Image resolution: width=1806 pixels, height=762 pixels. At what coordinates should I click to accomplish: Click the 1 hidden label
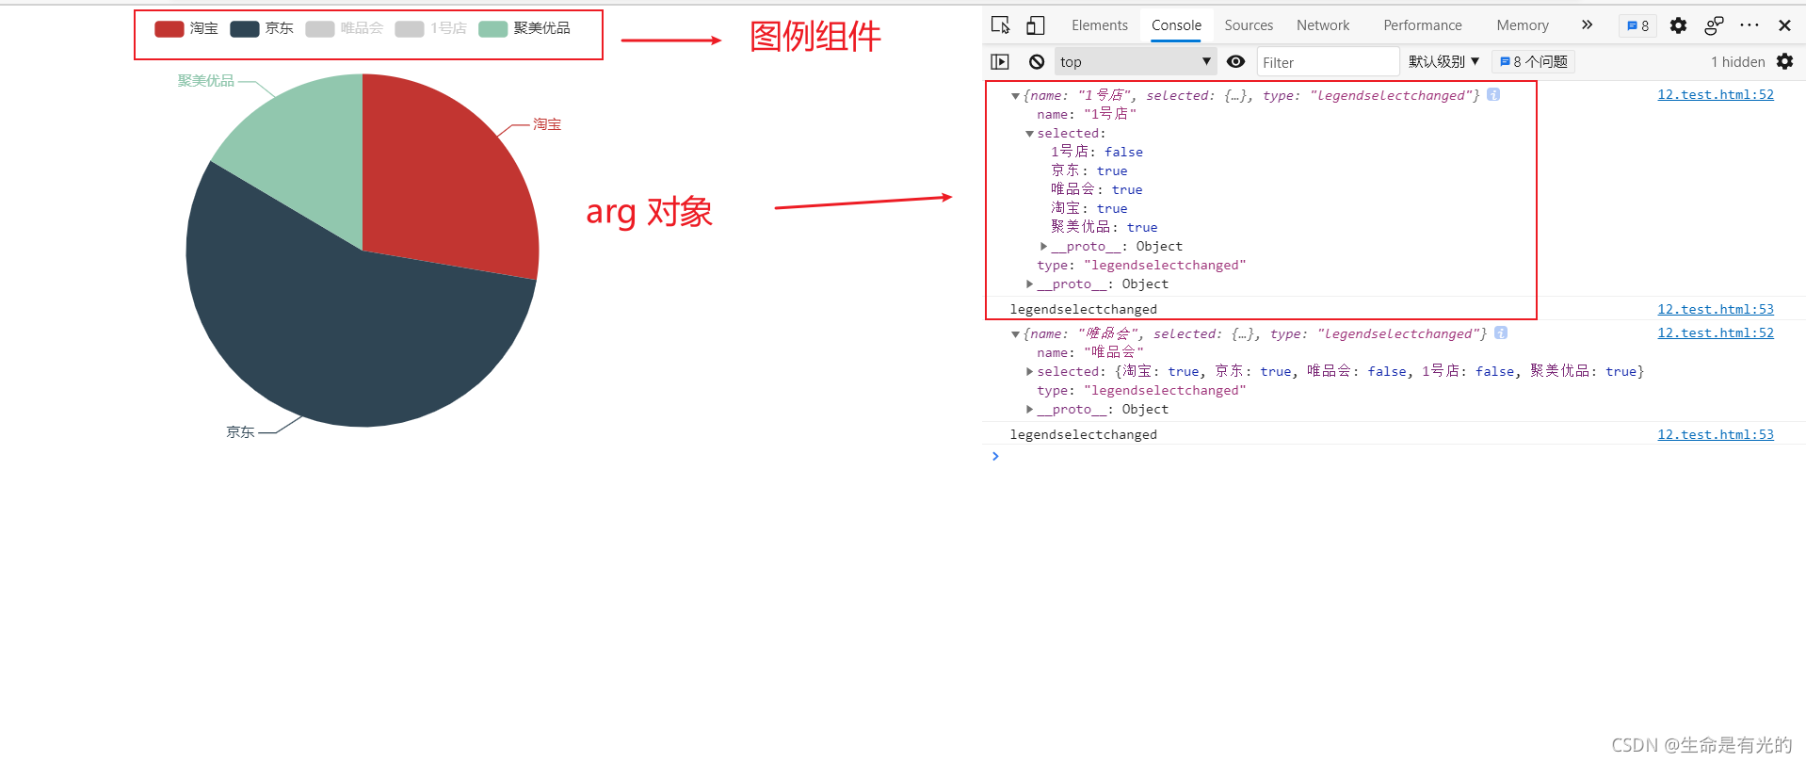[x=1737, y=62]
